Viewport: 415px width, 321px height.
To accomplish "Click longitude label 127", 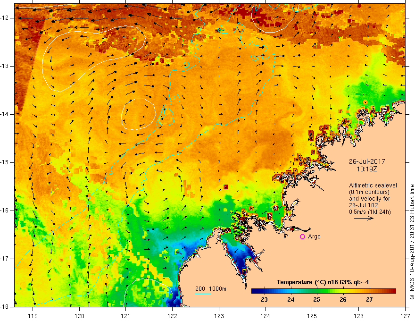I will [x=405, y=316].
